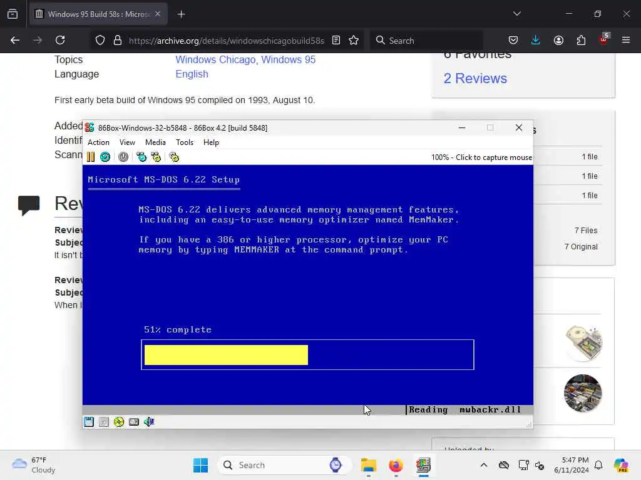This screenshot has width=641, height=480.
Task: Open Firefox tracking protection shield
Action: pyautogui.click(x=100, y=41)
